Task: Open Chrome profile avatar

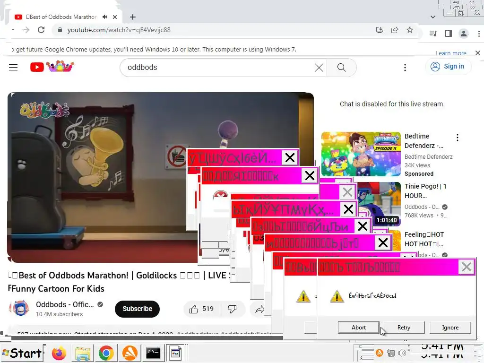Action: pos(464,34)
